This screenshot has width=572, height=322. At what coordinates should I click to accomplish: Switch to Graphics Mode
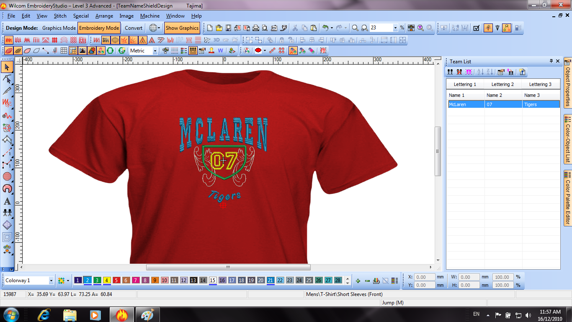(x=59, y=28)
